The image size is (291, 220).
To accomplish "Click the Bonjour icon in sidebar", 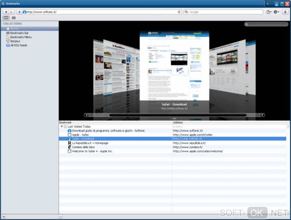I will click(x=8, y=41).
